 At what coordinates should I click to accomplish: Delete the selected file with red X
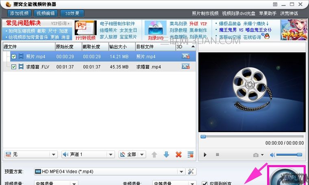(178, 155)
